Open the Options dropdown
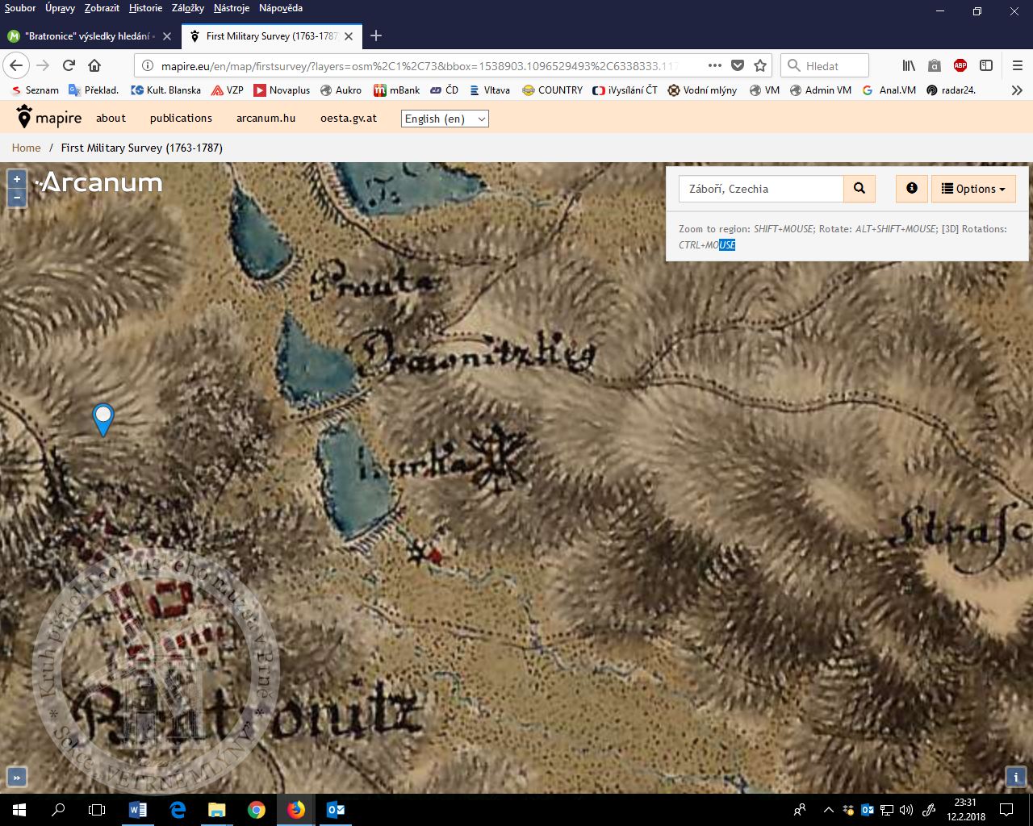 pos(973,189)
